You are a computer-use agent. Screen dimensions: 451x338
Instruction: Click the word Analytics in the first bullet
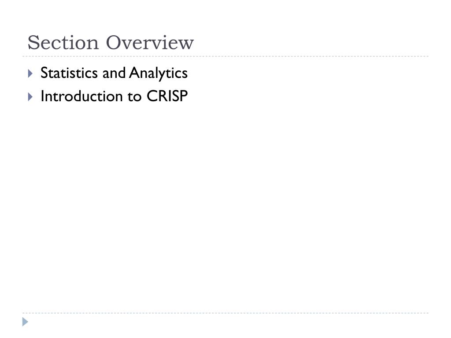point(159,73)
